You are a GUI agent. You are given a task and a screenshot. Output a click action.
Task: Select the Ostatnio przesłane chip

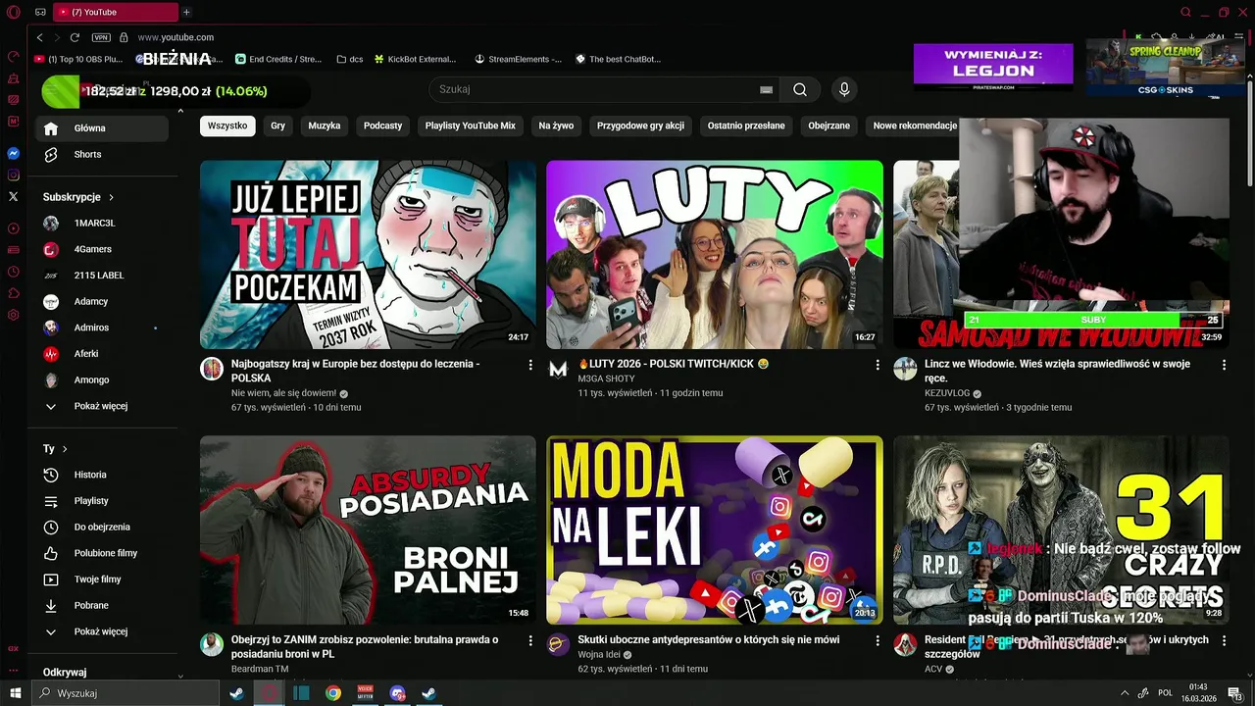pyautogui.click(x=746, y=126)
